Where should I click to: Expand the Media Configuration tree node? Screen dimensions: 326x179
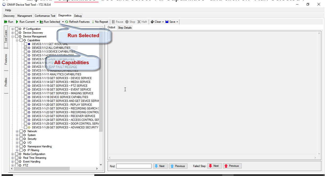tap(12, 154)
